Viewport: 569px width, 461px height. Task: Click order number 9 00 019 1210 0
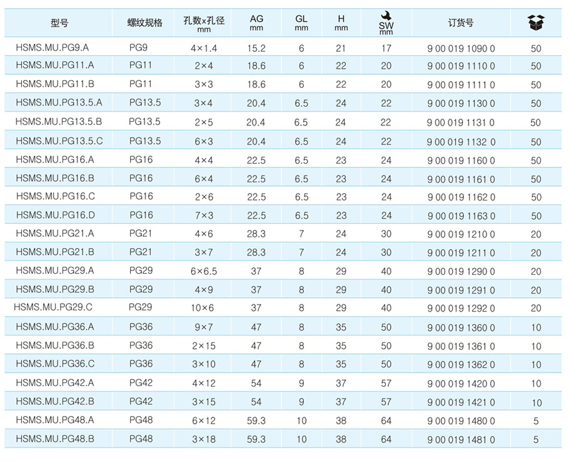coord(461,234)
